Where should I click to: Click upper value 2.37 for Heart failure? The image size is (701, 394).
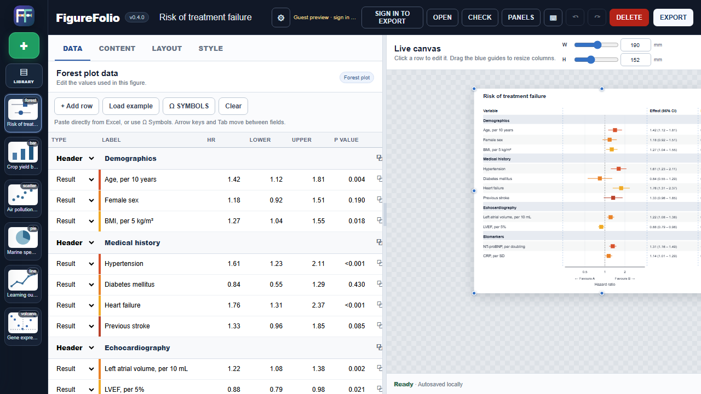tap(309, 305)
